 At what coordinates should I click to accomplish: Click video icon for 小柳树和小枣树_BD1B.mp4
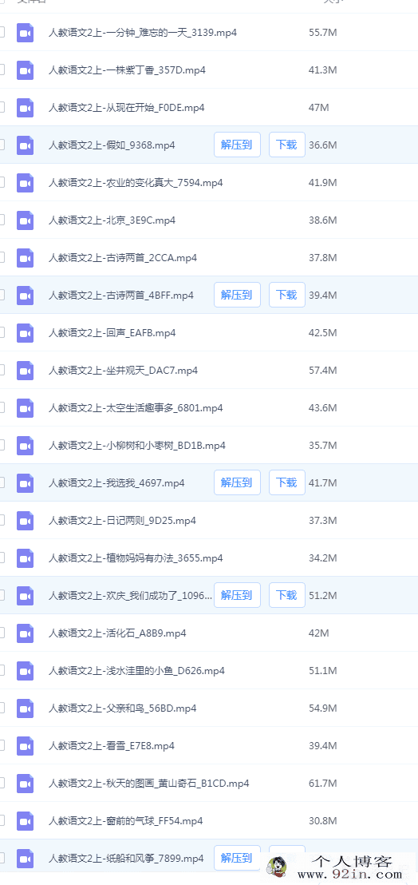[26, 446]
